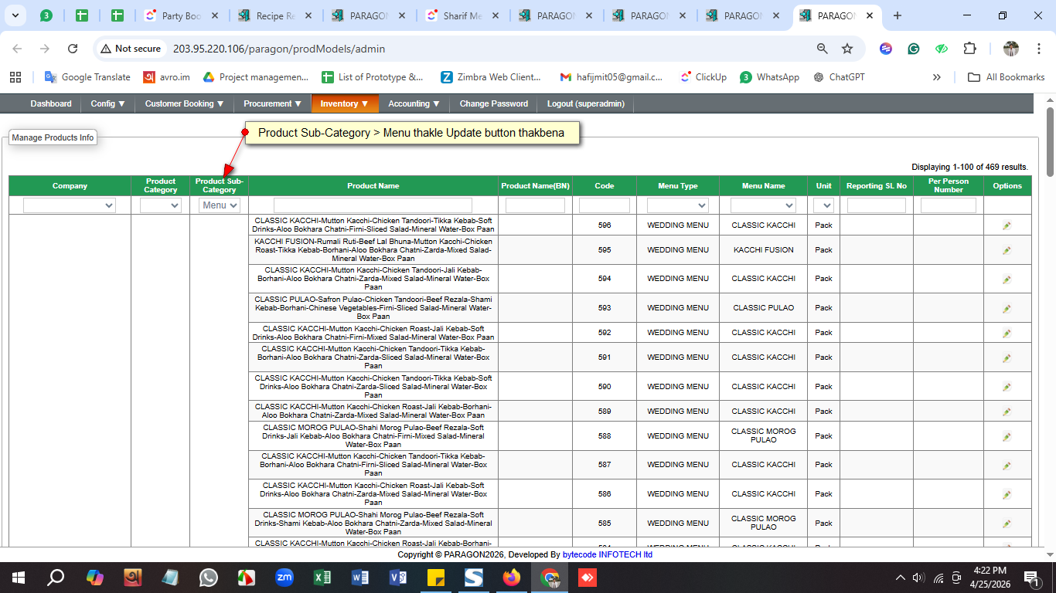Open the new tab plus button
The image size is (1056, 593).
(x=898, y=15)
